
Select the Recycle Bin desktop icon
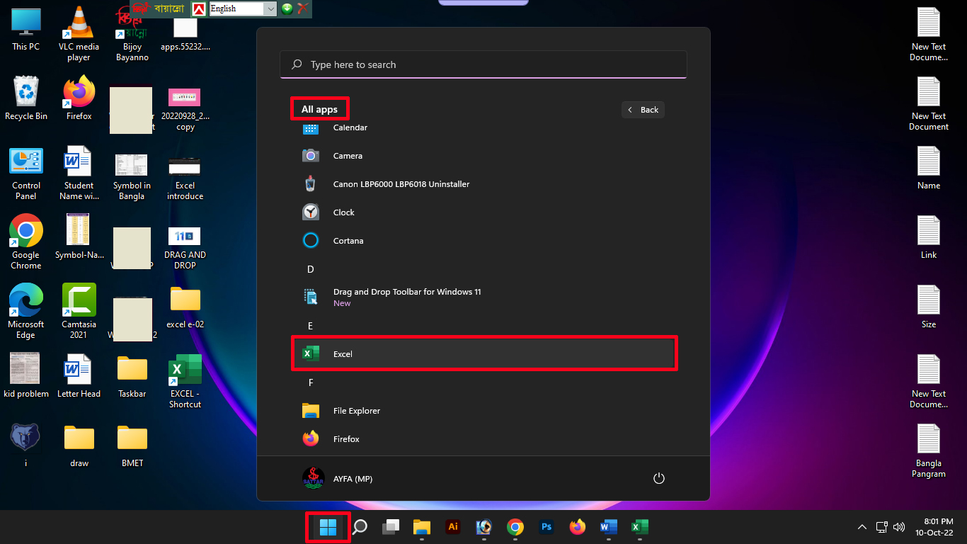click(x=26, y=98)
